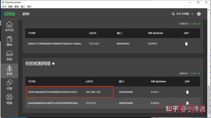This screenshot has height=118, width=211.
Task: Click the 你的收割网络 heading
Action: coord(38,64)
